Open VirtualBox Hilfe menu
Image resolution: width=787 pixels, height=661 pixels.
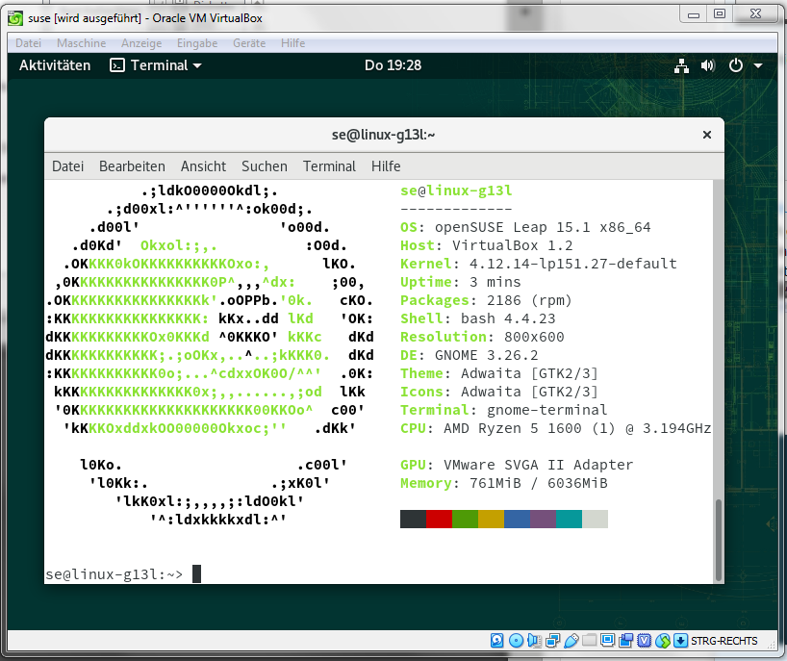click(x=292, y=43)
